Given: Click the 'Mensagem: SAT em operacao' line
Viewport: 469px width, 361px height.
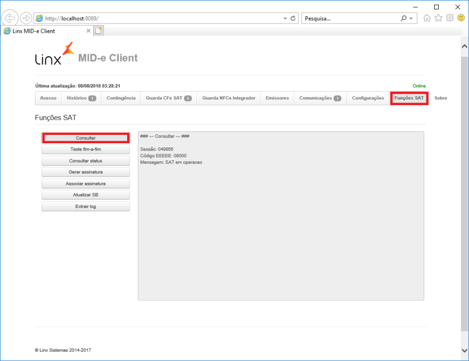Looking at the screenshot, I should point(171,162).
